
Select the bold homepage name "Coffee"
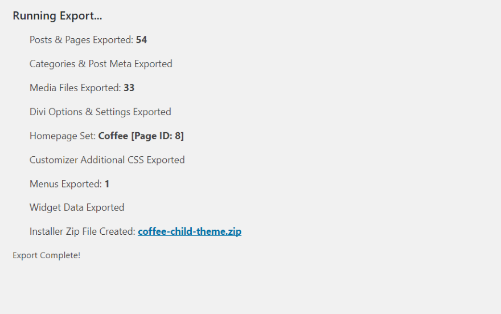coord(113,136)
